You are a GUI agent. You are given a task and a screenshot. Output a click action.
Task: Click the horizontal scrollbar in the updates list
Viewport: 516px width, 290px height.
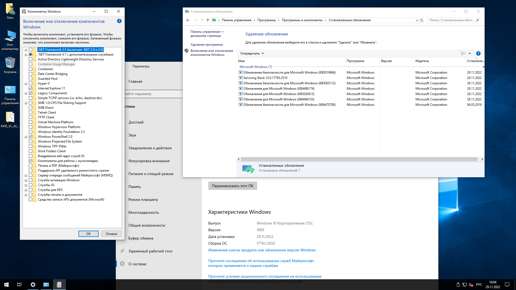click(359, 159)
